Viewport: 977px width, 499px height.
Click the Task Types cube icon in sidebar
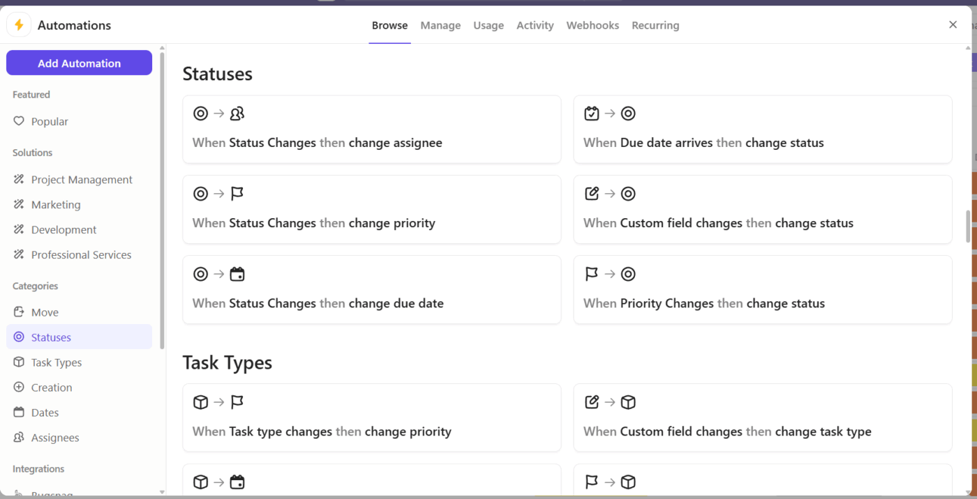pos(19,362)
